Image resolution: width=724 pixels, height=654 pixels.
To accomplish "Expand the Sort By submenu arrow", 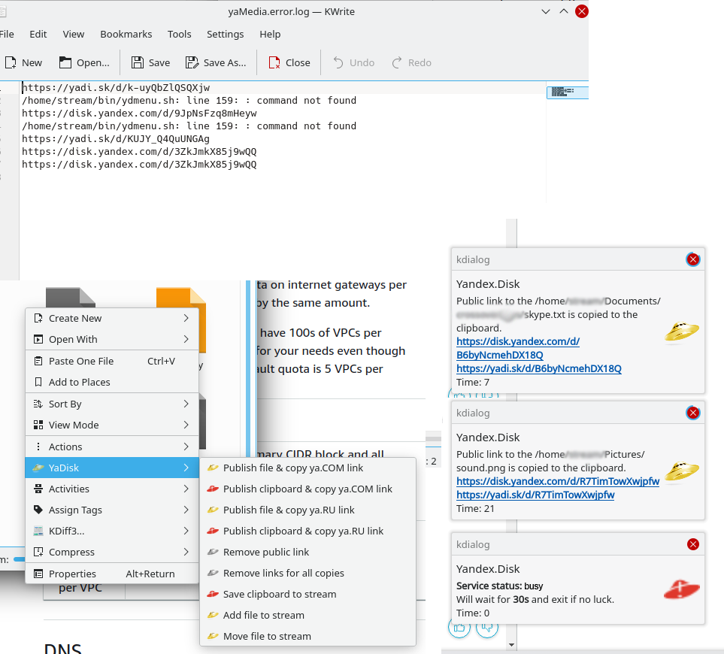I will pyautogui.click(x=186, y=404).
